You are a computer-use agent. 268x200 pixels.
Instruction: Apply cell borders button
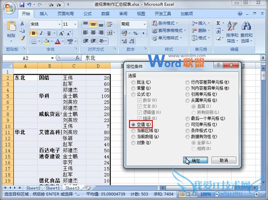[x=34, y=42]
